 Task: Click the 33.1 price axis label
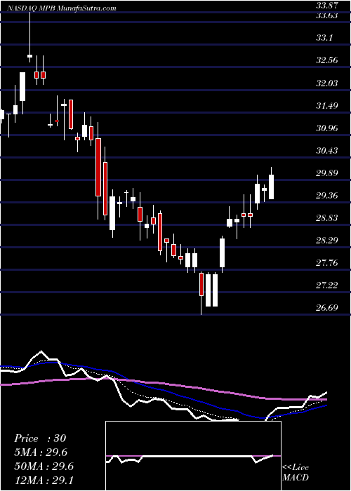coord(324,38)
